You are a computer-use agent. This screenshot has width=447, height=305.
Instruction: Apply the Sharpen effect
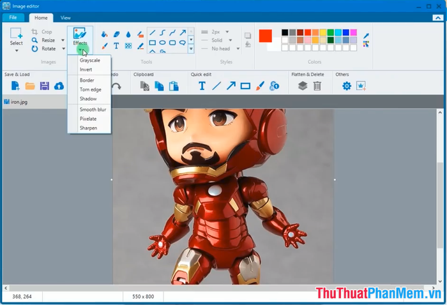coord(88,128)
